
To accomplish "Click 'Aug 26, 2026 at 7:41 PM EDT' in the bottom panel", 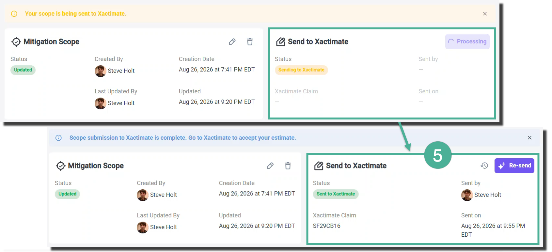I will click(x=257, y=194).
